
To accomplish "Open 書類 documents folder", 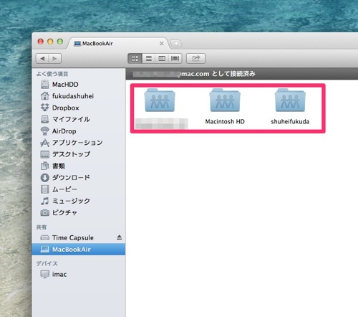I will tap(78, 166).
